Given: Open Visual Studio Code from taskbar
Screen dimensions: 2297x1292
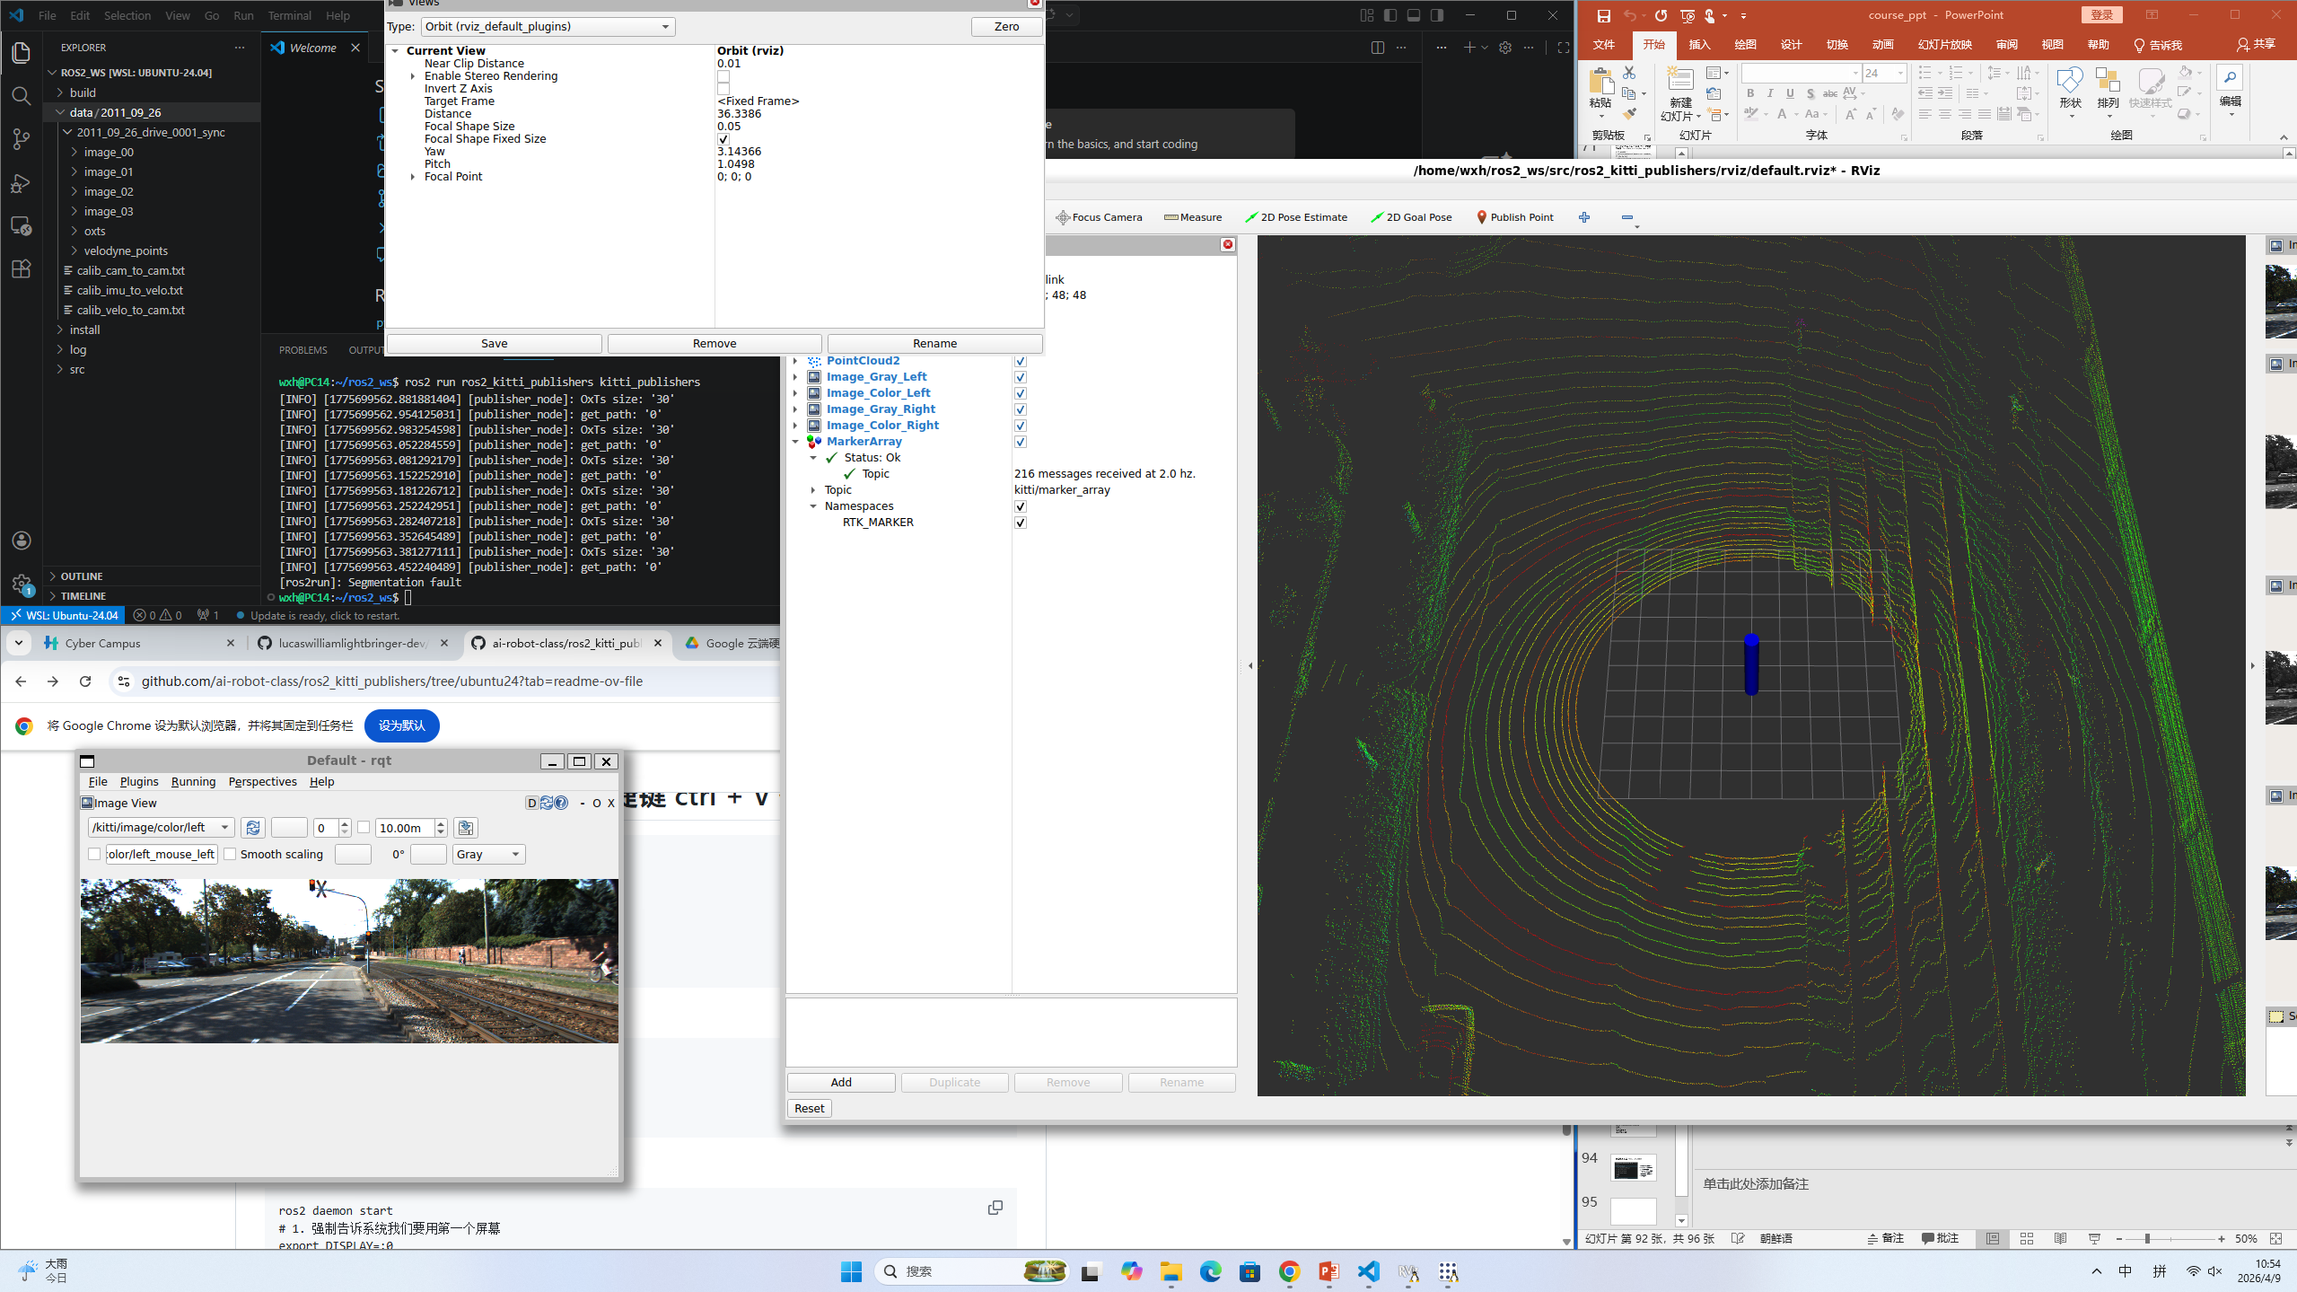Looking at the screenshot, I should coord(1368,1271).
